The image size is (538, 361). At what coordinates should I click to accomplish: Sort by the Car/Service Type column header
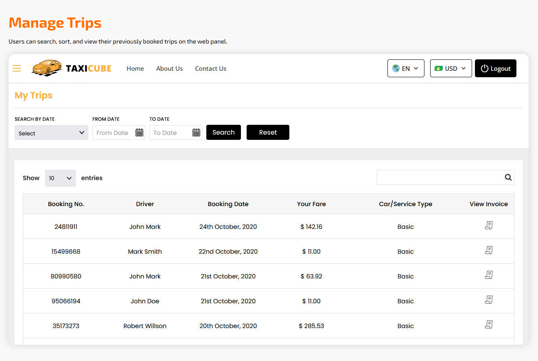pos(405,204)
